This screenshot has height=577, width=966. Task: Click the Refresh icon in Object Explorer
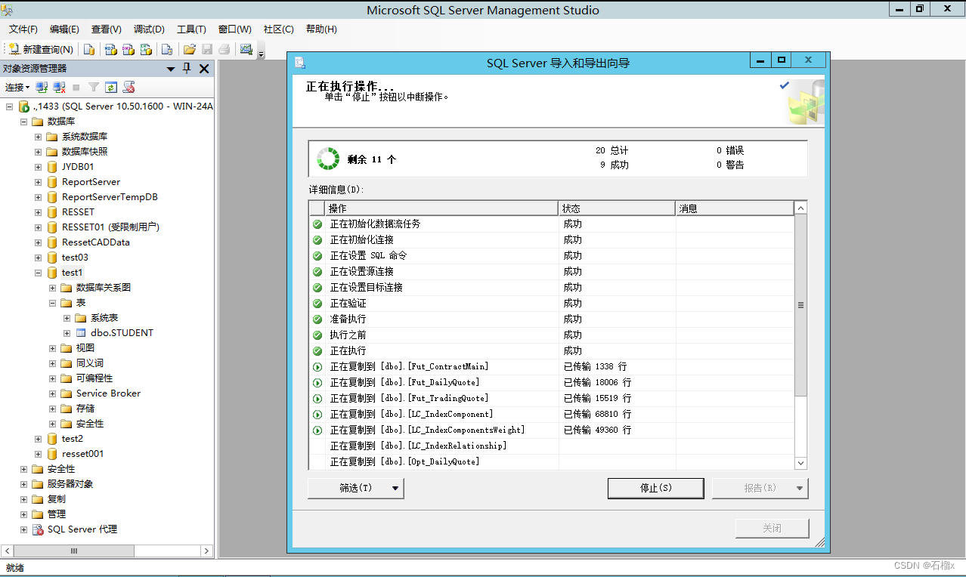(x=111, y=88)
